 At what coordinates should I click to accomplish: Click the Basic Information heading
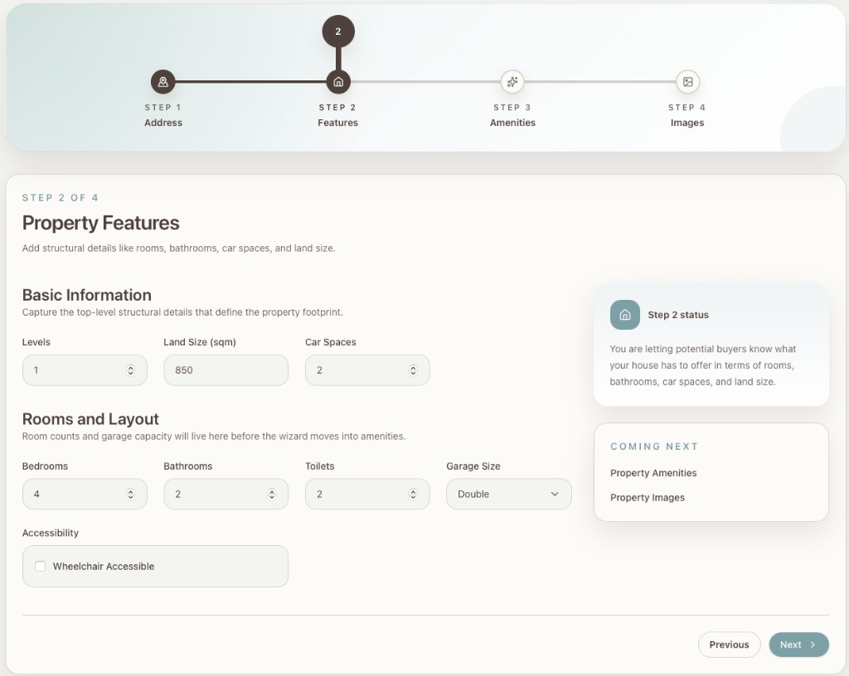point(86,295)
